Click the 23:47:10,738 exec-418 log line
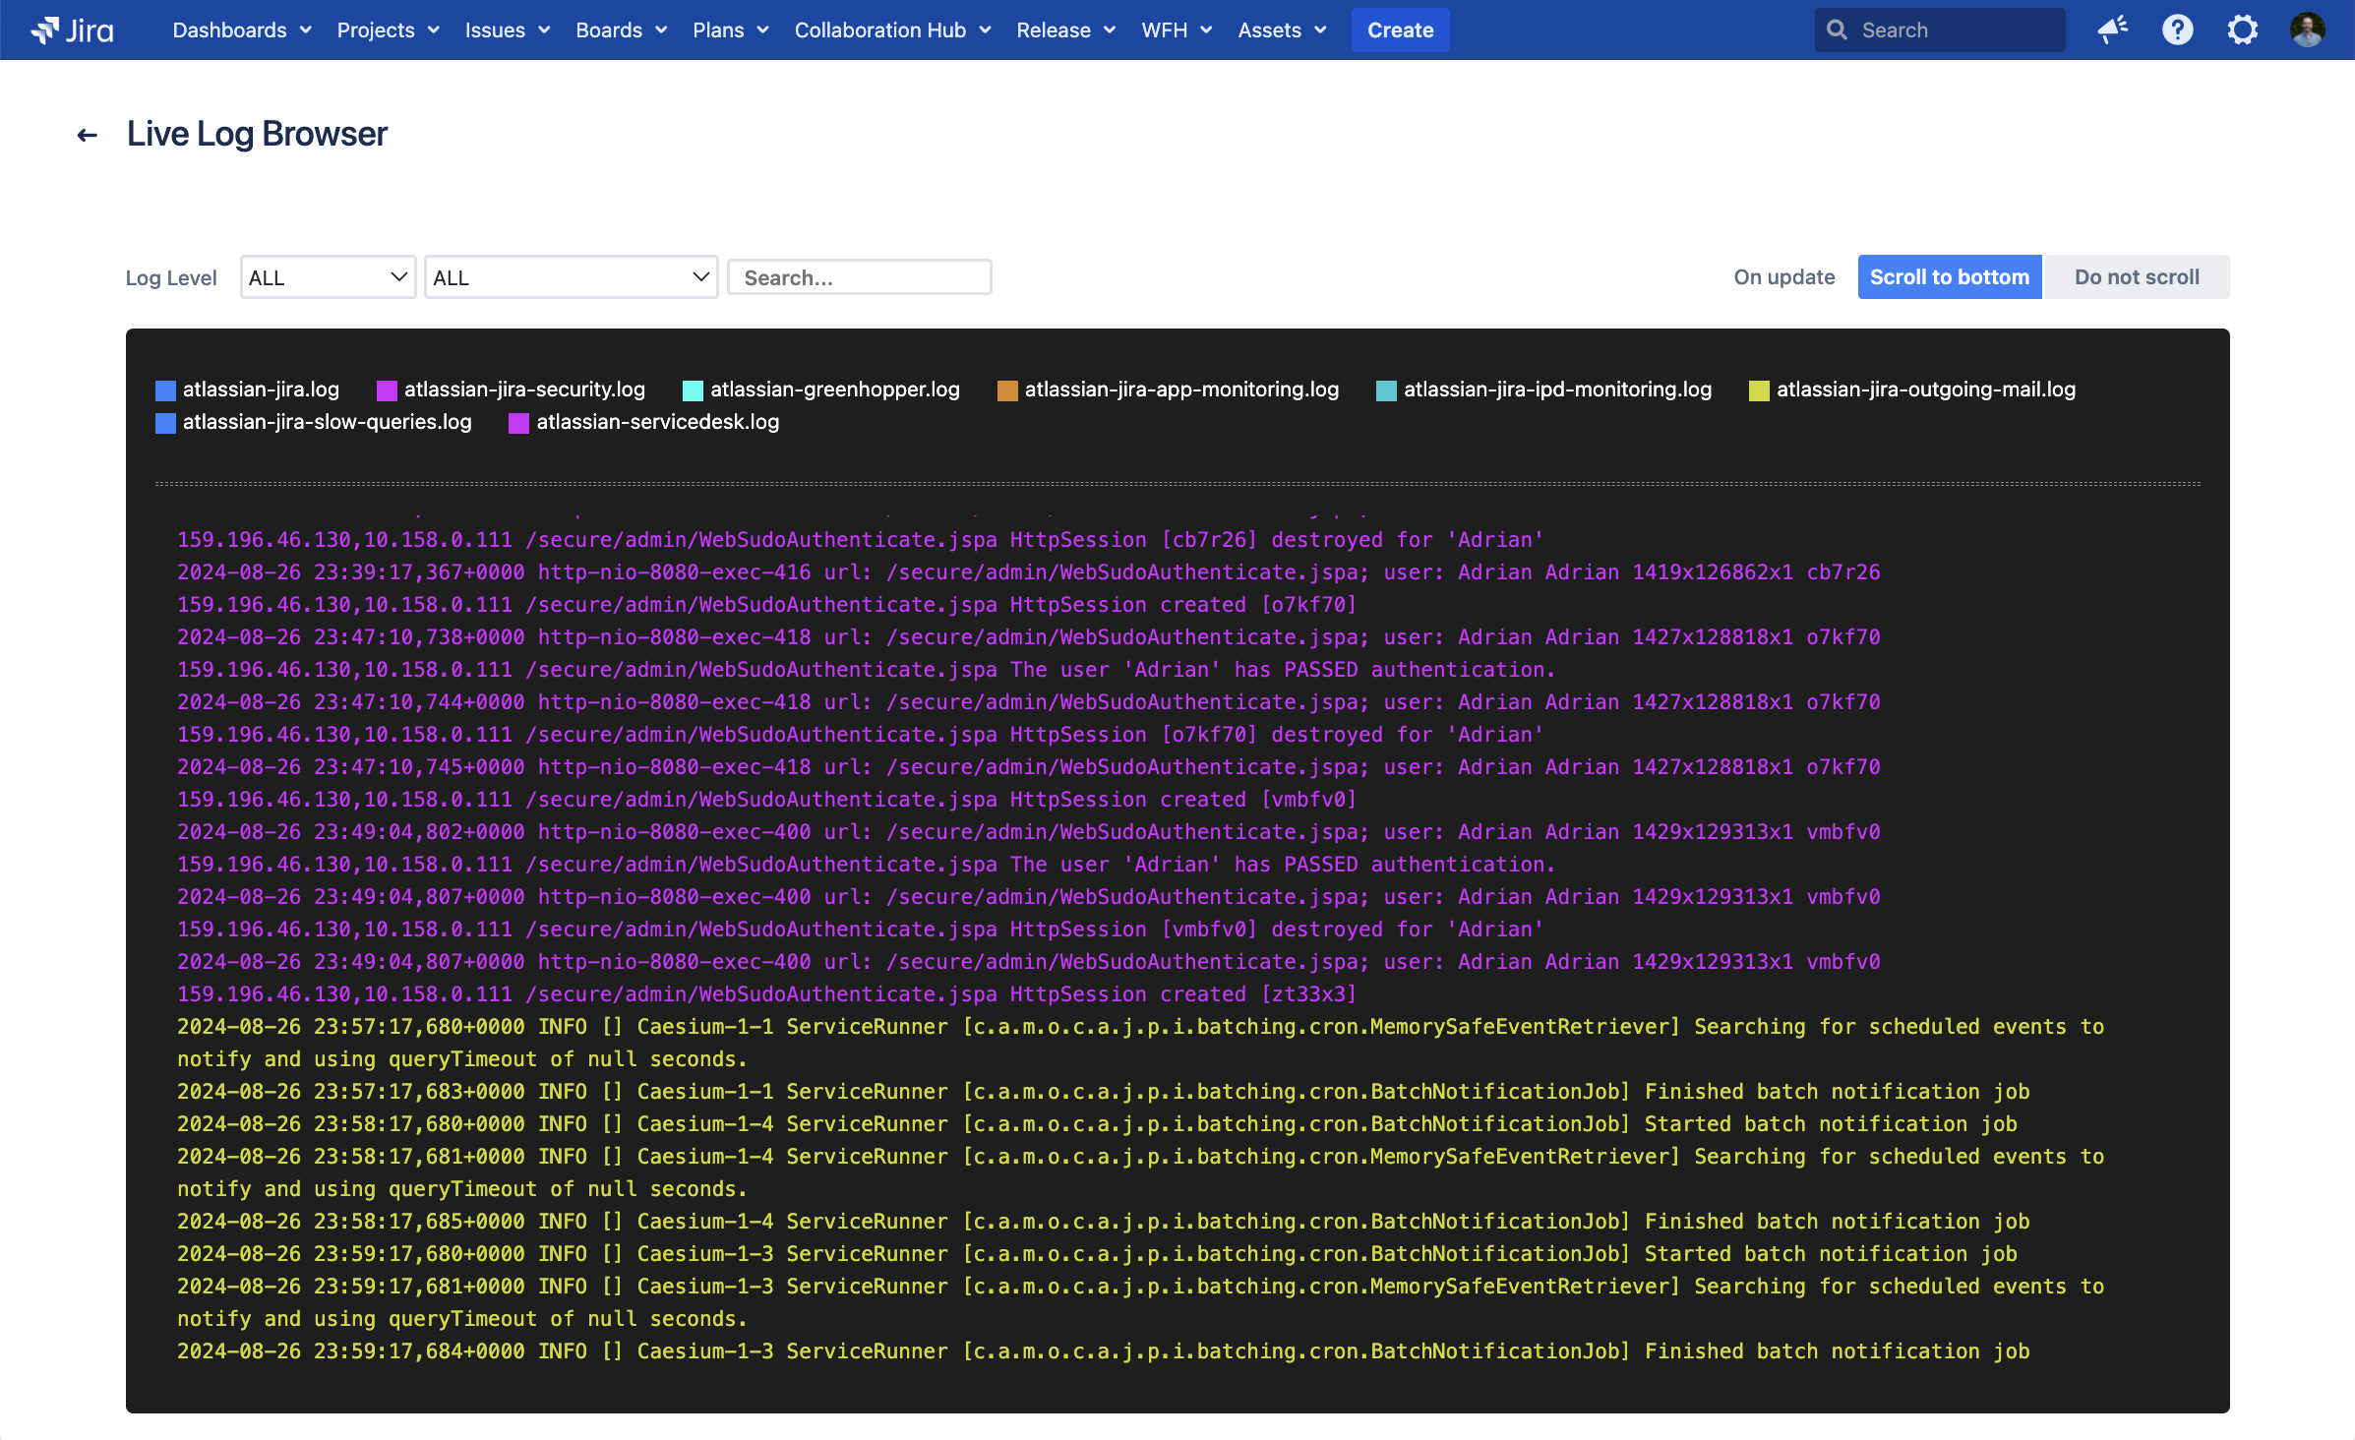The width and height of the screenshot is (2355, 1440). 1028,637
